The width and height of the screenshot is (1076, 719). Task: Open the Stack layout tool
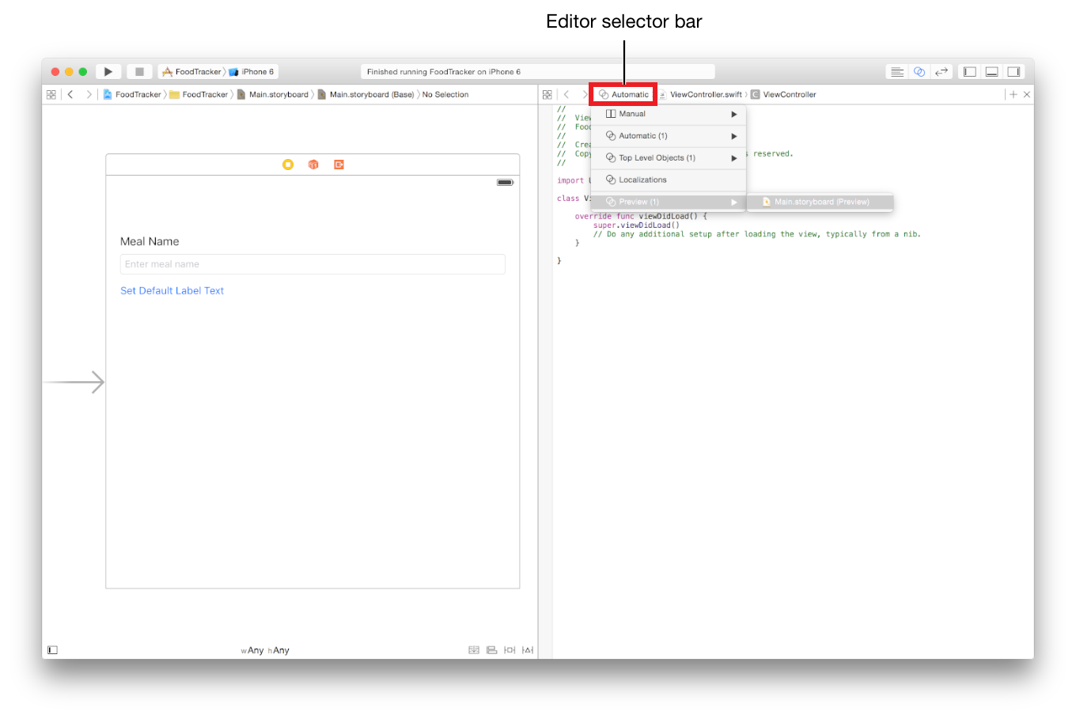point(474,650)
